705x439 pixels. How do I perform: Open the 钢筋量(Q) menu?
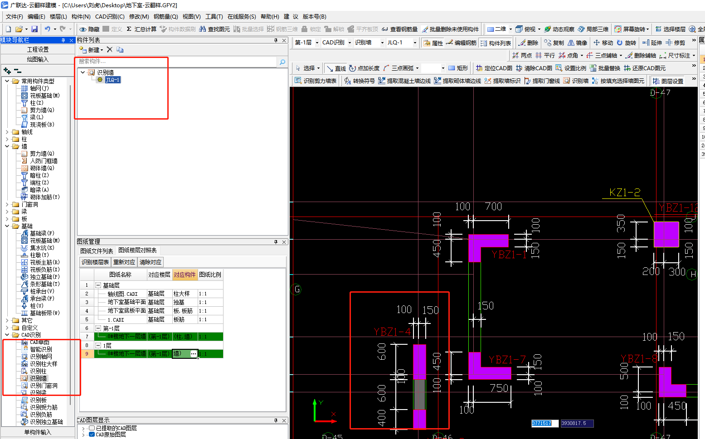[x=165, y=16]
